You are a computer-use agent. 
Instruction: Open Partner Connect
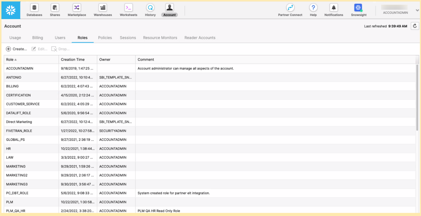[x=290, y=10]
